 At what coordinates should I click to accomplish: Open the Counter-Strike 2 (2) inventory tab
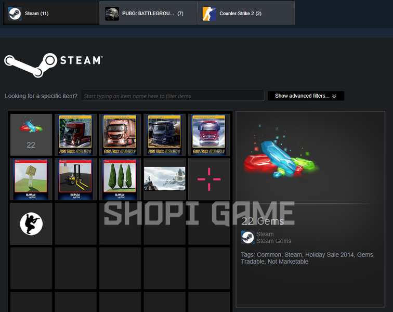[246, 14]
